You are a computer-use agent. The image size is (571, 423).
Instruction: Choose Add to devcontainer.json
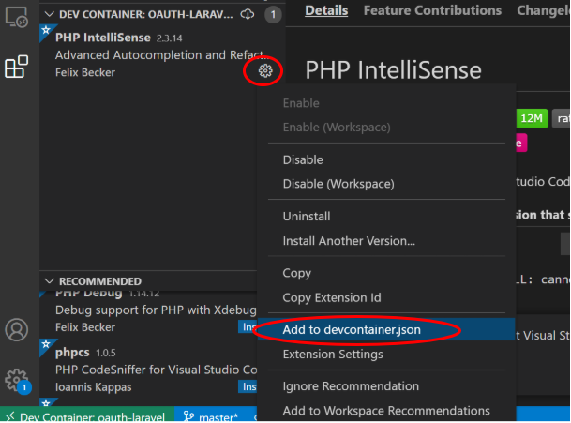386,330
